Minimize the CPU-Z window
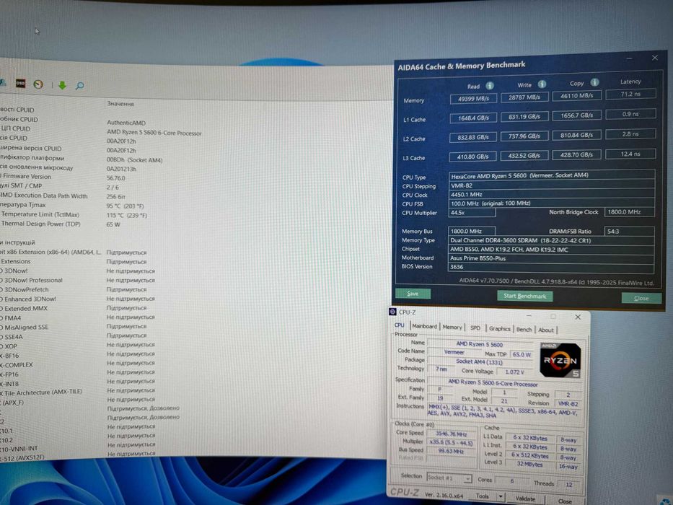 [x=529, y=316]
